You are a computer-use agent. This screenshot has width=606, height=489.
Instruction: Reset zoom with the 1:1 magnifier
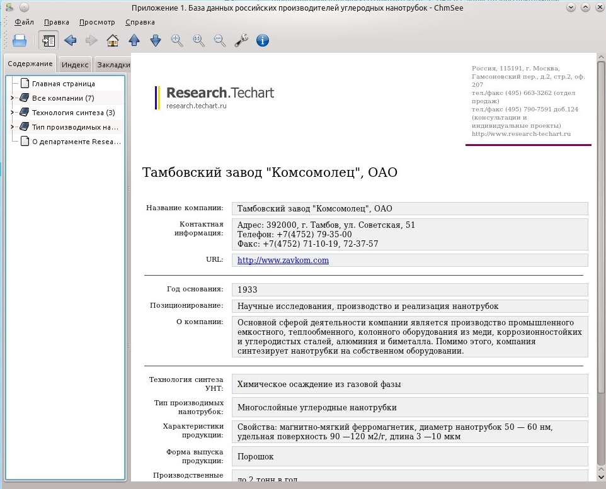click(x=198, y=40)
